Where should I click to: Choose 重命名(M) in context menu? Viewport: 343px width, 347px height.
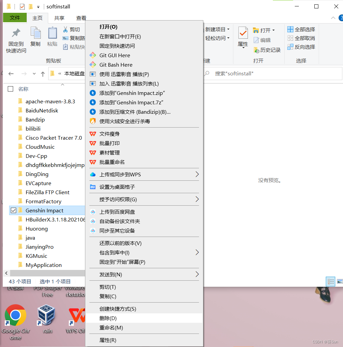144,328
